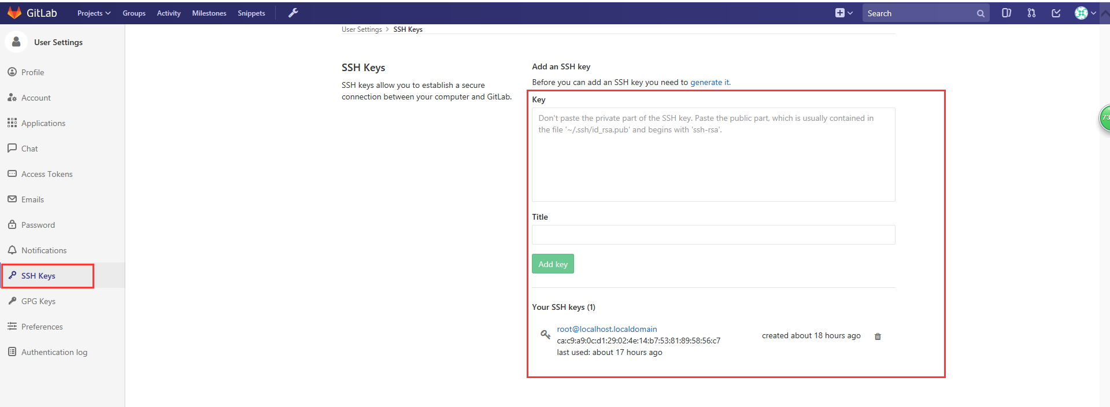Image resolution: width=1110 pixels, height=407 pixels.
Task: Click the new item plus icon
Action: pos(839,13)
